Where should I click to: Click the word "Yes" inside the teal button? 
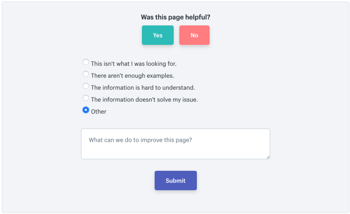click(x=158, y=35)
